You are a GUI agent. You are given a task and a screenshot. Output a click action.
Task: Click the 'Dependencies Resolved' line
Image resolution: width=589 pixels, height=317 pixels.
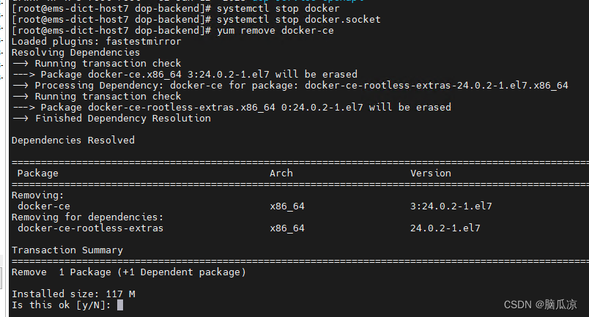click(x=73, y=140)
